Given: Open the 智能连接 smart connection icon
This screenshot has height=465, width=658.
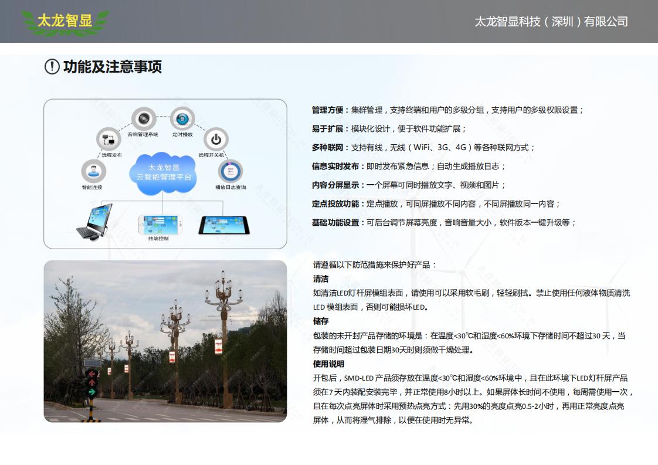Looking at the screenshot, I should [x=92, y=172].
